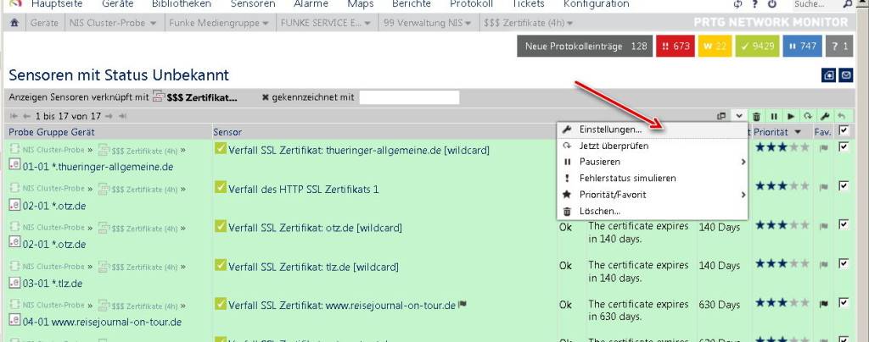
Task: Click the blue 747 paused-sensors status button
Action: point(803,47)
